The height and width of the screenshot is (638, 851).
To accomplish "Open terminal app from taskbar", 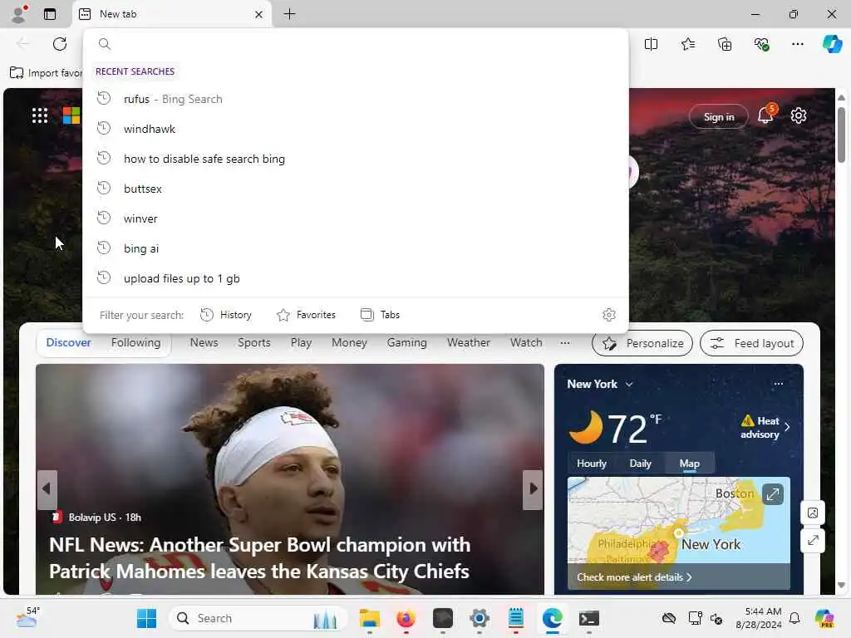I will tap(589, 618).
